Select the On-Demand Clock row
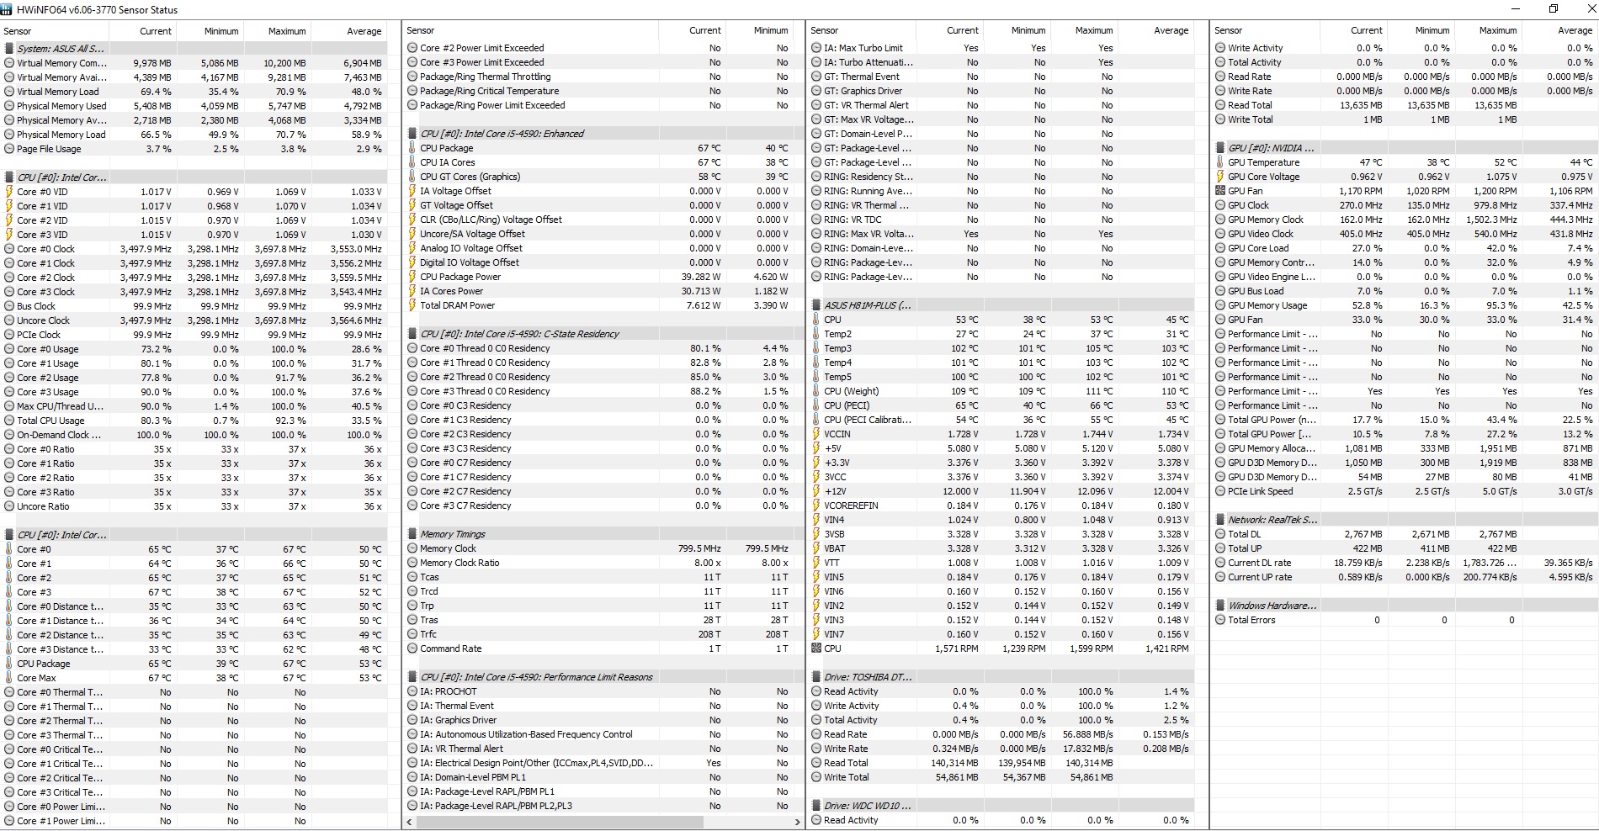The width and height of the screenshot is (1599, 831). coord(194,435)
